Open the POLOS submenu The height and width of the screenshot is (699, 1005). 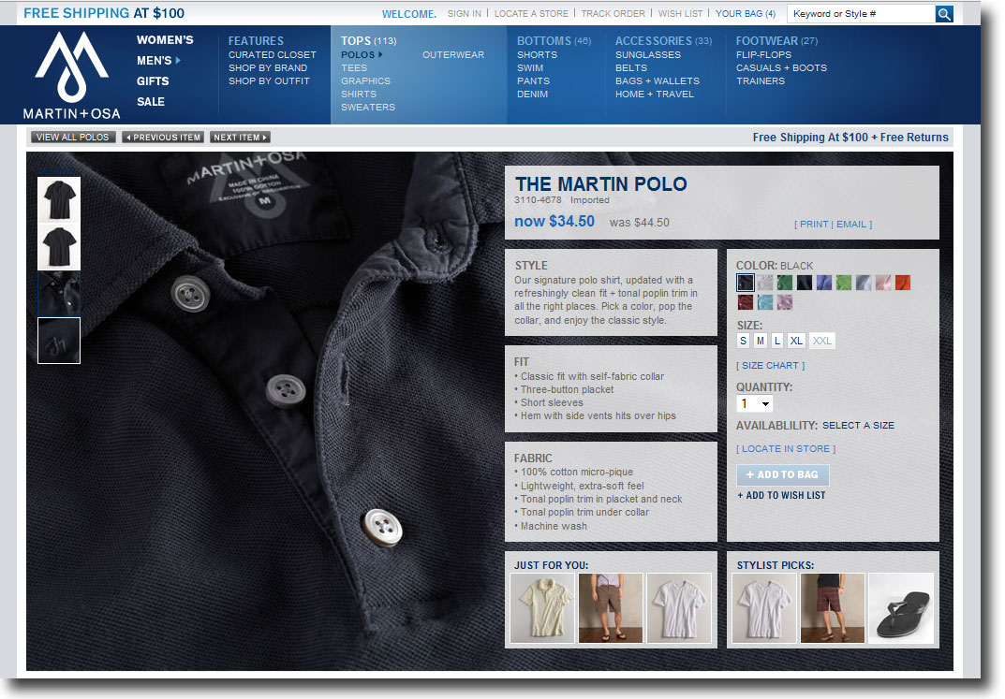pyautogui.click(x=362, y=54)
